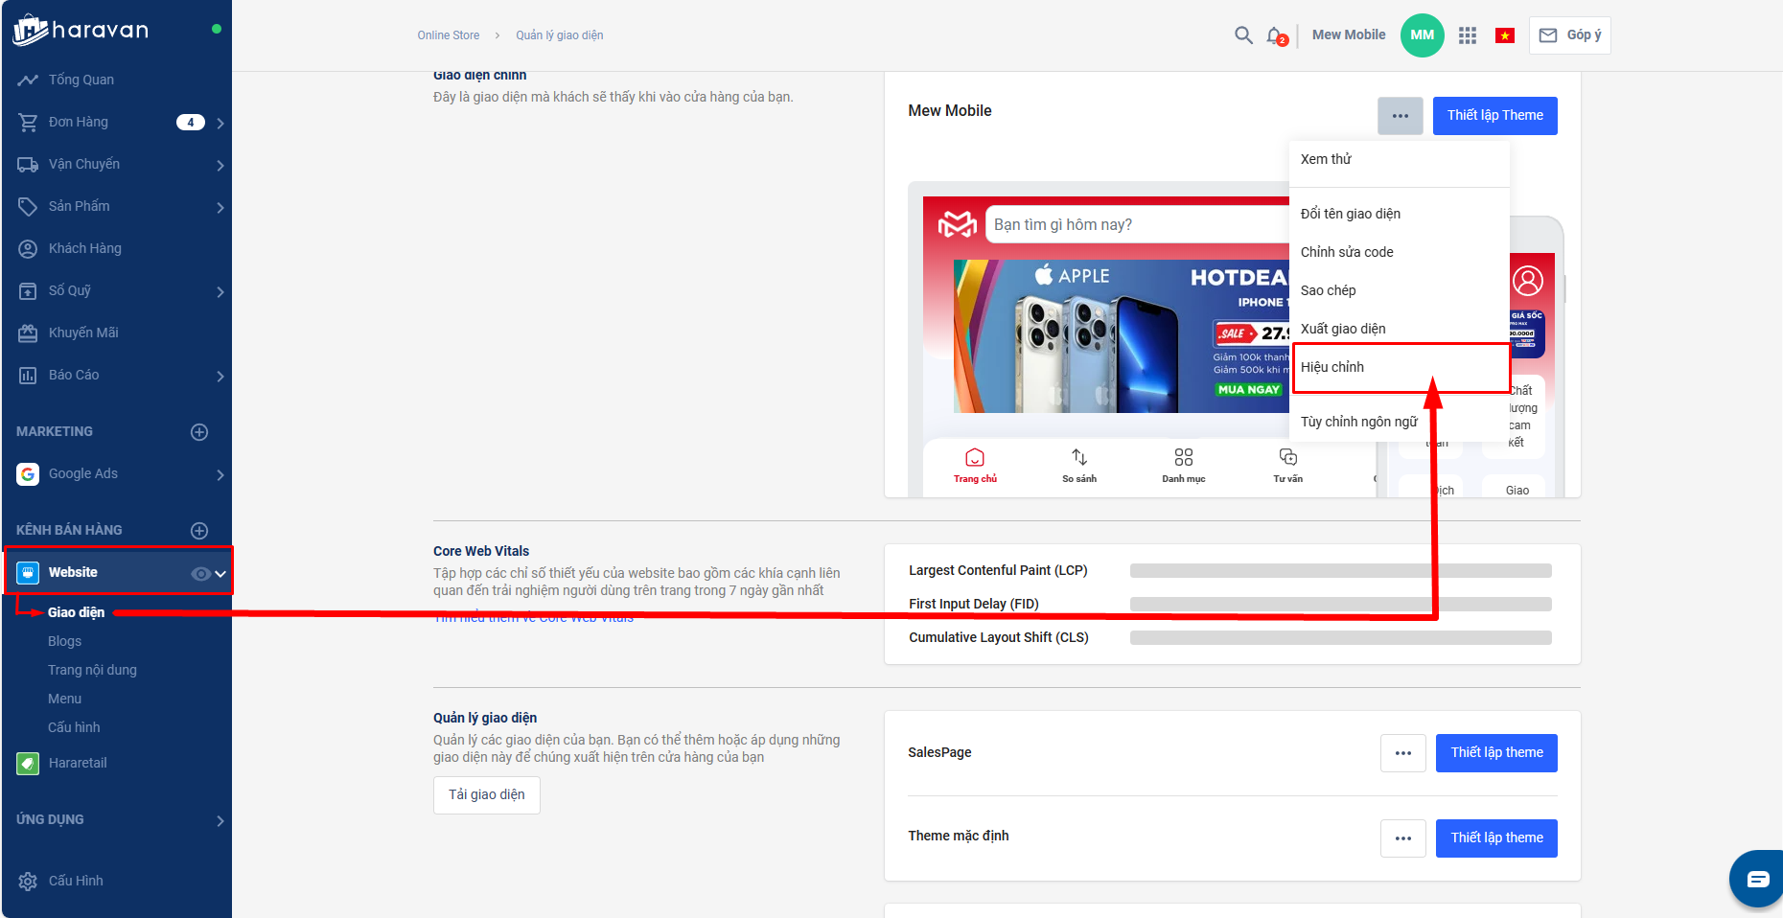Click the Danh mục icon in preview
This screenshot has height=918, width=1783.
(x=1184, y=457)
